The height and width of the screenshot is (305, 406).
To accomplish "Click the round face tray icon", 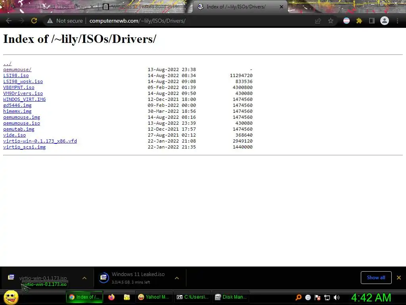I will coord(308,297).
